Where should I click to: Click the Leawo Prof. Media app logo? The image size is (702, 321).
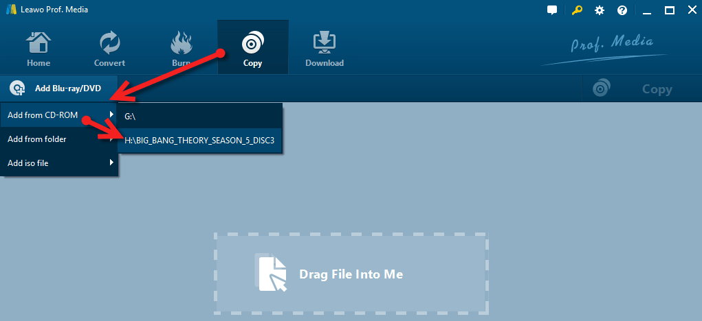click(x=11, y=10)
